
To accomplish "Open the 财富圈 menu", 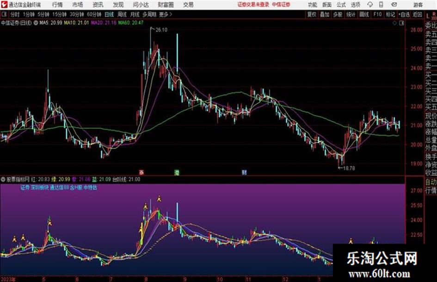I will [166, 5].
